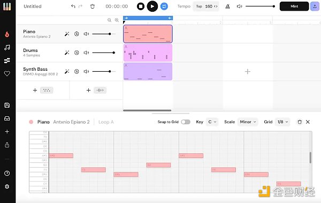Click the Tap tempo button
The height and width of the screenshot is (203, 321).
point(199,6)
